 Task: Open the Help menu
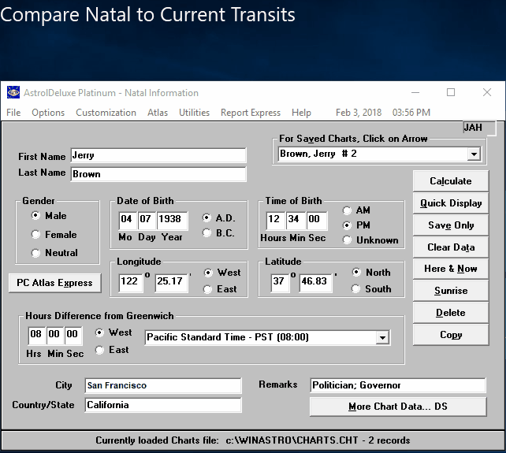(301, 113)
